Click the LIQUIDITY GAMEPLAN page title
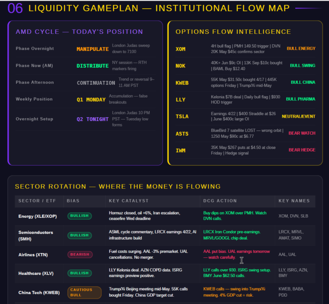 pyautogui.click(x=159, y=8)
